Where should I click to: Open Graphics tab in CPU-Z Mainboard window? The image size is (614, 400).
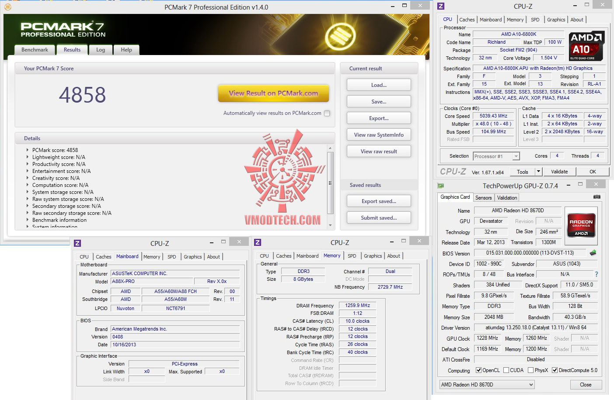tap(193, 257)
